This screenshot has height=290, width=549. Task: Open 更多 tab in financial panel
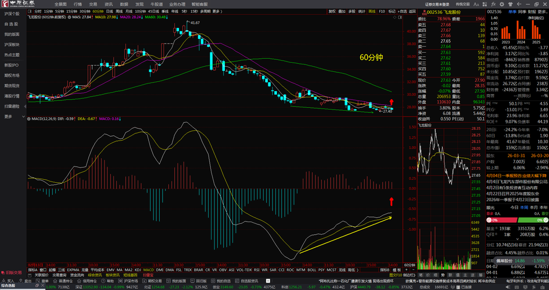[541, 12]
